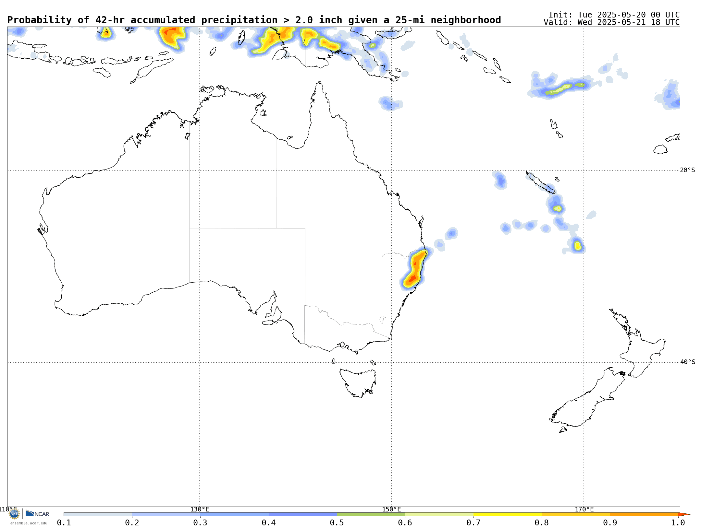Select the 0.9–1.0 orange colorbar segment

[x=644, y=514]
